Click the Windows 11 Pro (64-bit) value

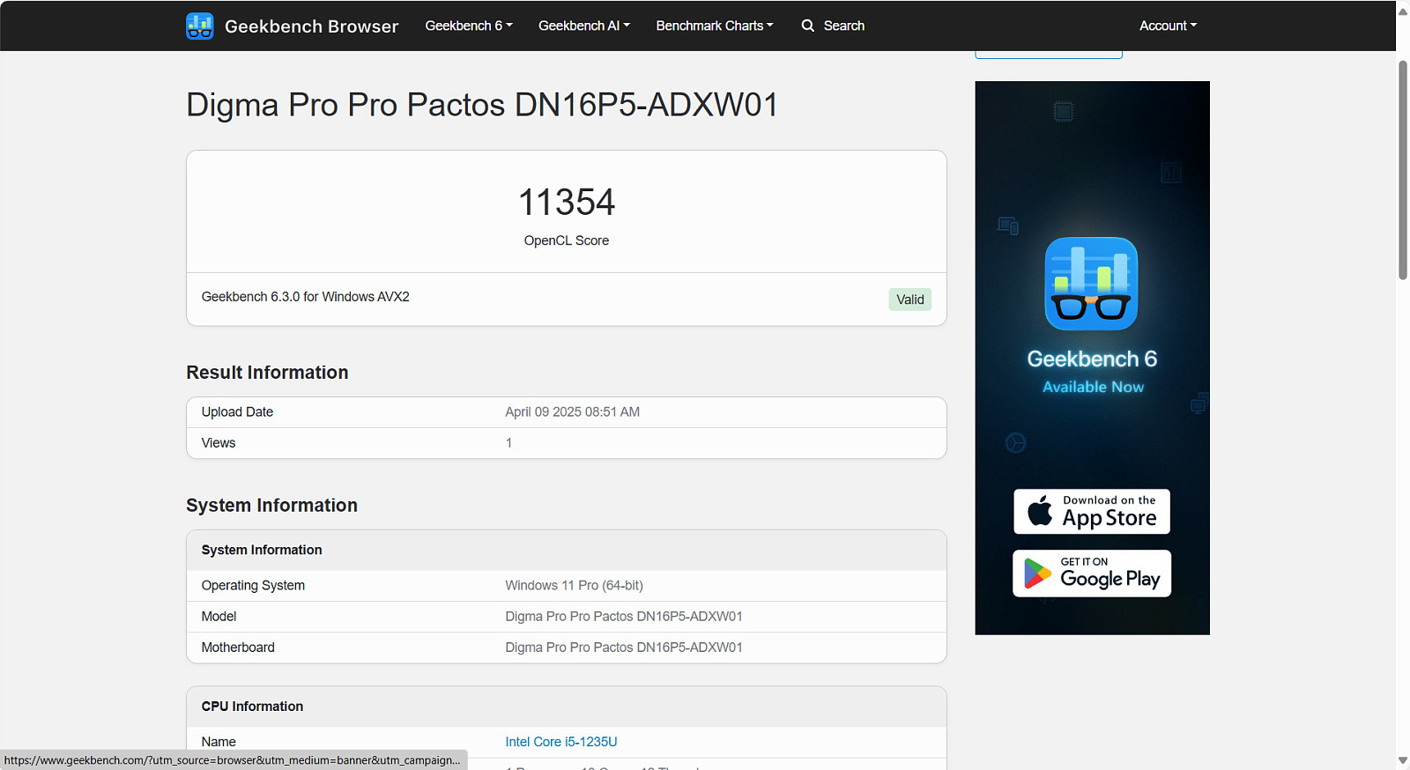click(x=574, y=586)
